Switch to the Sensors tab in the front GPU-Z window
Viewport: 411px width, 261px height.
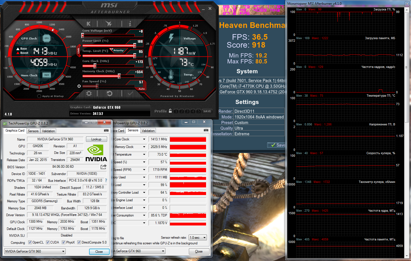point(33,131)
